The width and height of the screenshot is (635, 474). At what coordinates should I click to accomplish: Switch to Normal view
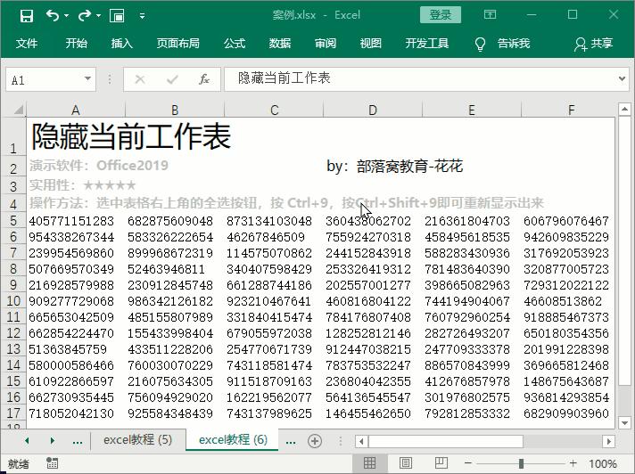coord(369,463)
